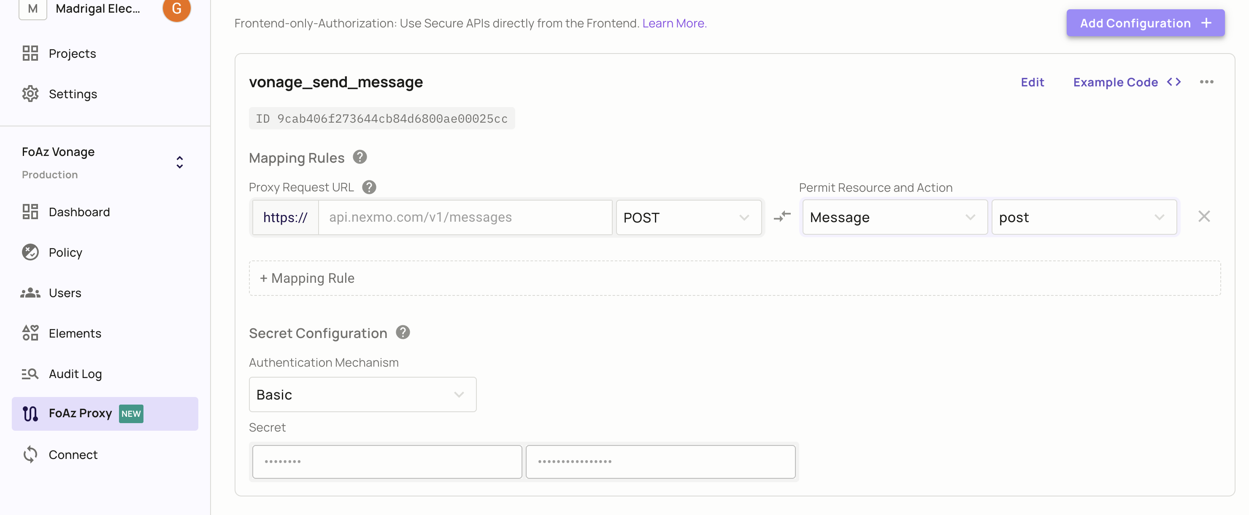Image resolution: width=1249 pixels, height=515 pixels.
Task: Expand the Basic authentication mechanism dropdown
Action: tap(362, 395)
